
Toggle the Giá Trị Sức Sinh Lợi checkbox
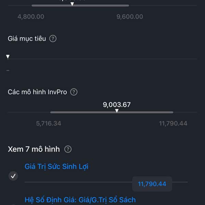tap(13, 176)
